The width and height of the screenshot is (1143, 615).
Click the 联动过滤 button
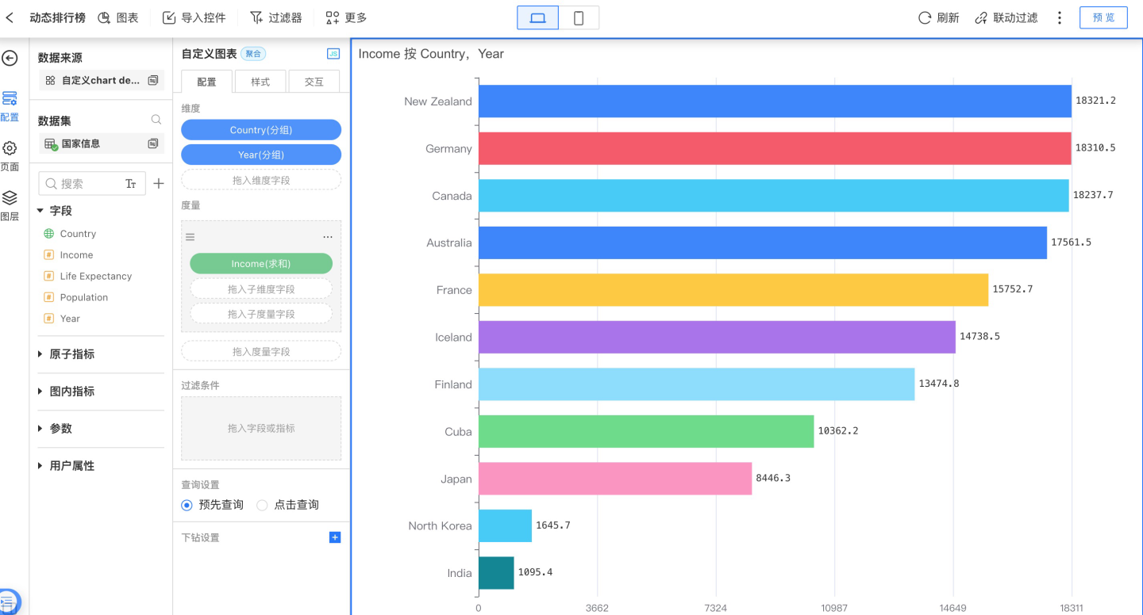coord(1006,17)
